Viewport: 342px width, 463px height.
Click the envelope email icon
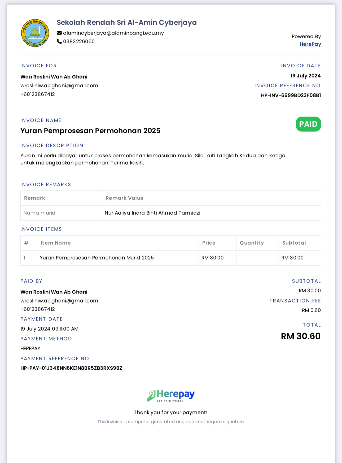pos(59,33)
